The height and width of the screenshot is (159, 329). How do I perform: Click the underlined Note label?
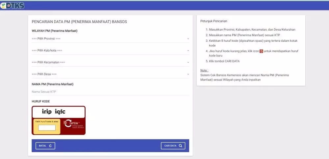(204, 70)
